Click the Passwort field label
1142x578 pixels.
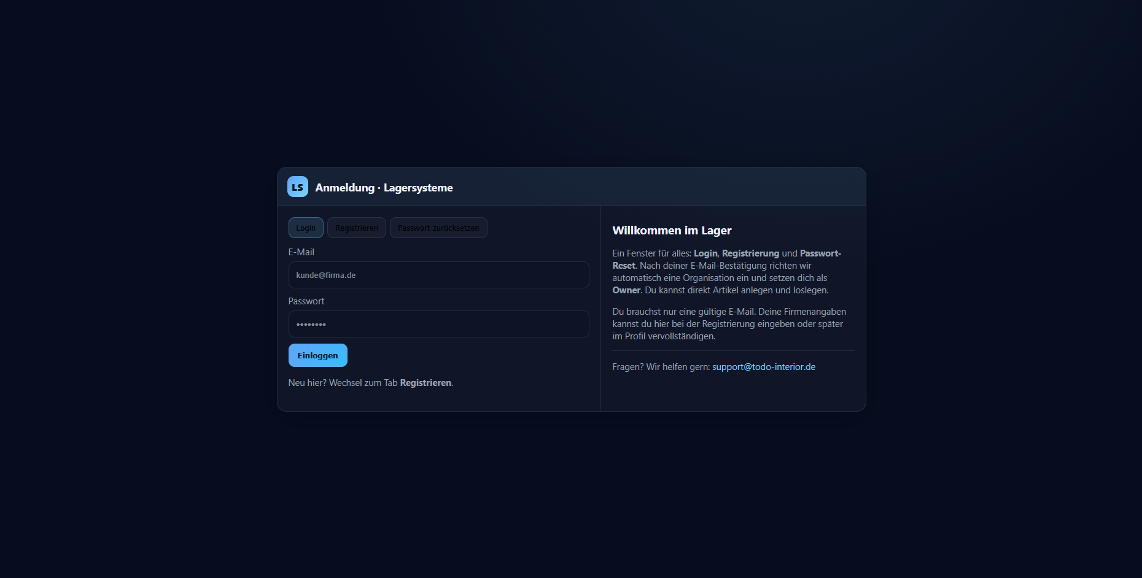coord(306,301)
